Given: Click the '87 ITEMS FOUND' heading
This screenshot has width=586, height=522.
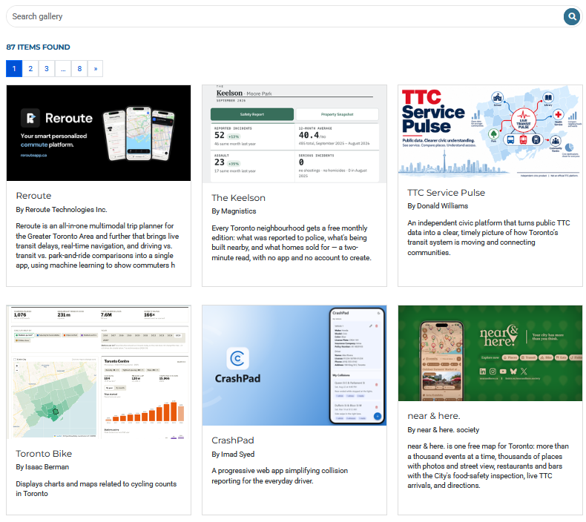Looking at the screenshot, I should tap(38, 47).
